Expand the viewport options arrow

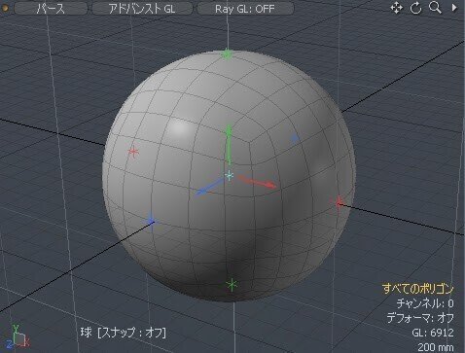[x=454, y=8]
